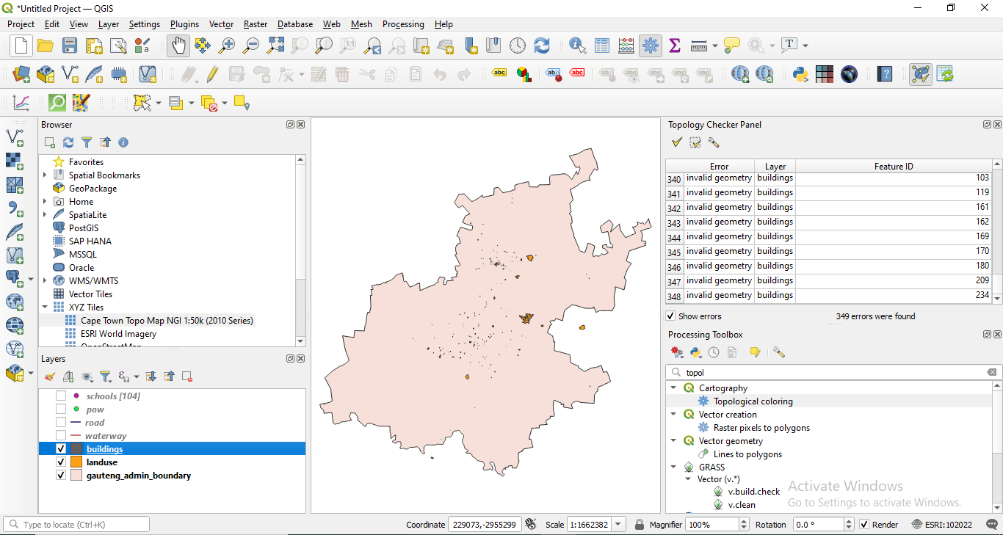Viewport: 1003px width, 535px height.
Task: Click the Zoom Out magnifier icon
Action: (251, 46)
